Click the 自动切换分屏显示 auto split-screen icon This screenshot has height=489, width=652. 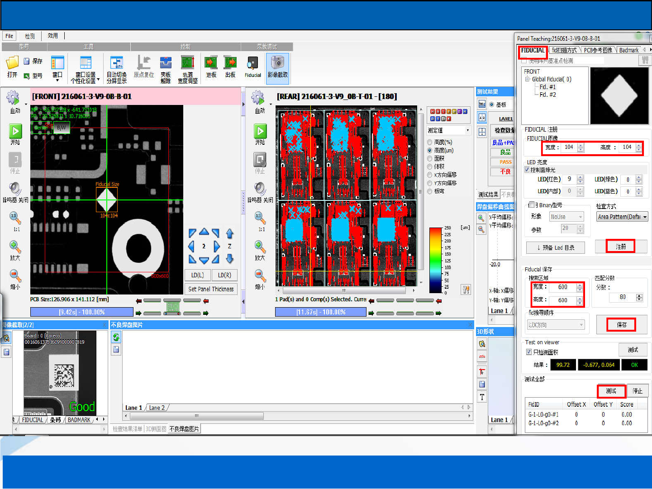116,62
